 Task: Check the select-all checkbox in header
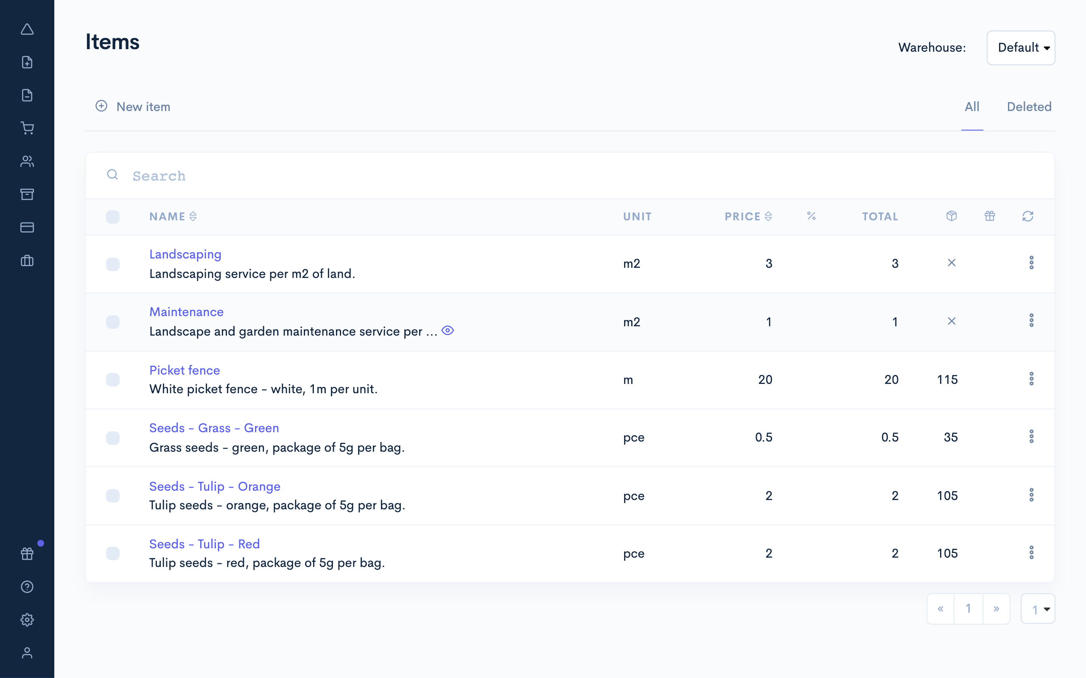coord(113,217)
